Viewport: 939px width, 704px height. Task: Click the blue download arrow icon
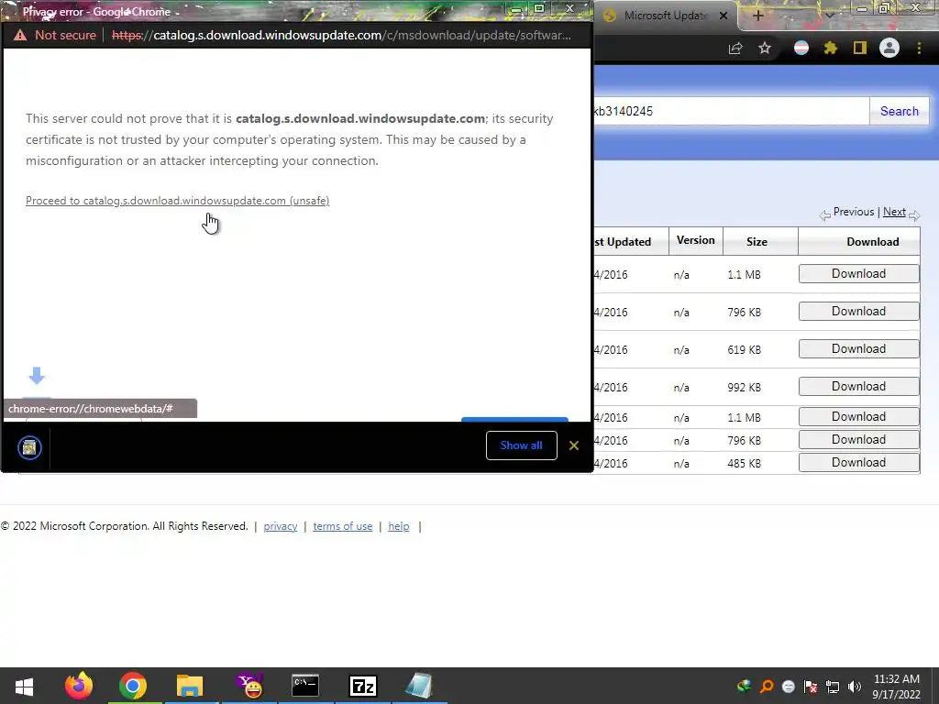(x=37, y=375)
